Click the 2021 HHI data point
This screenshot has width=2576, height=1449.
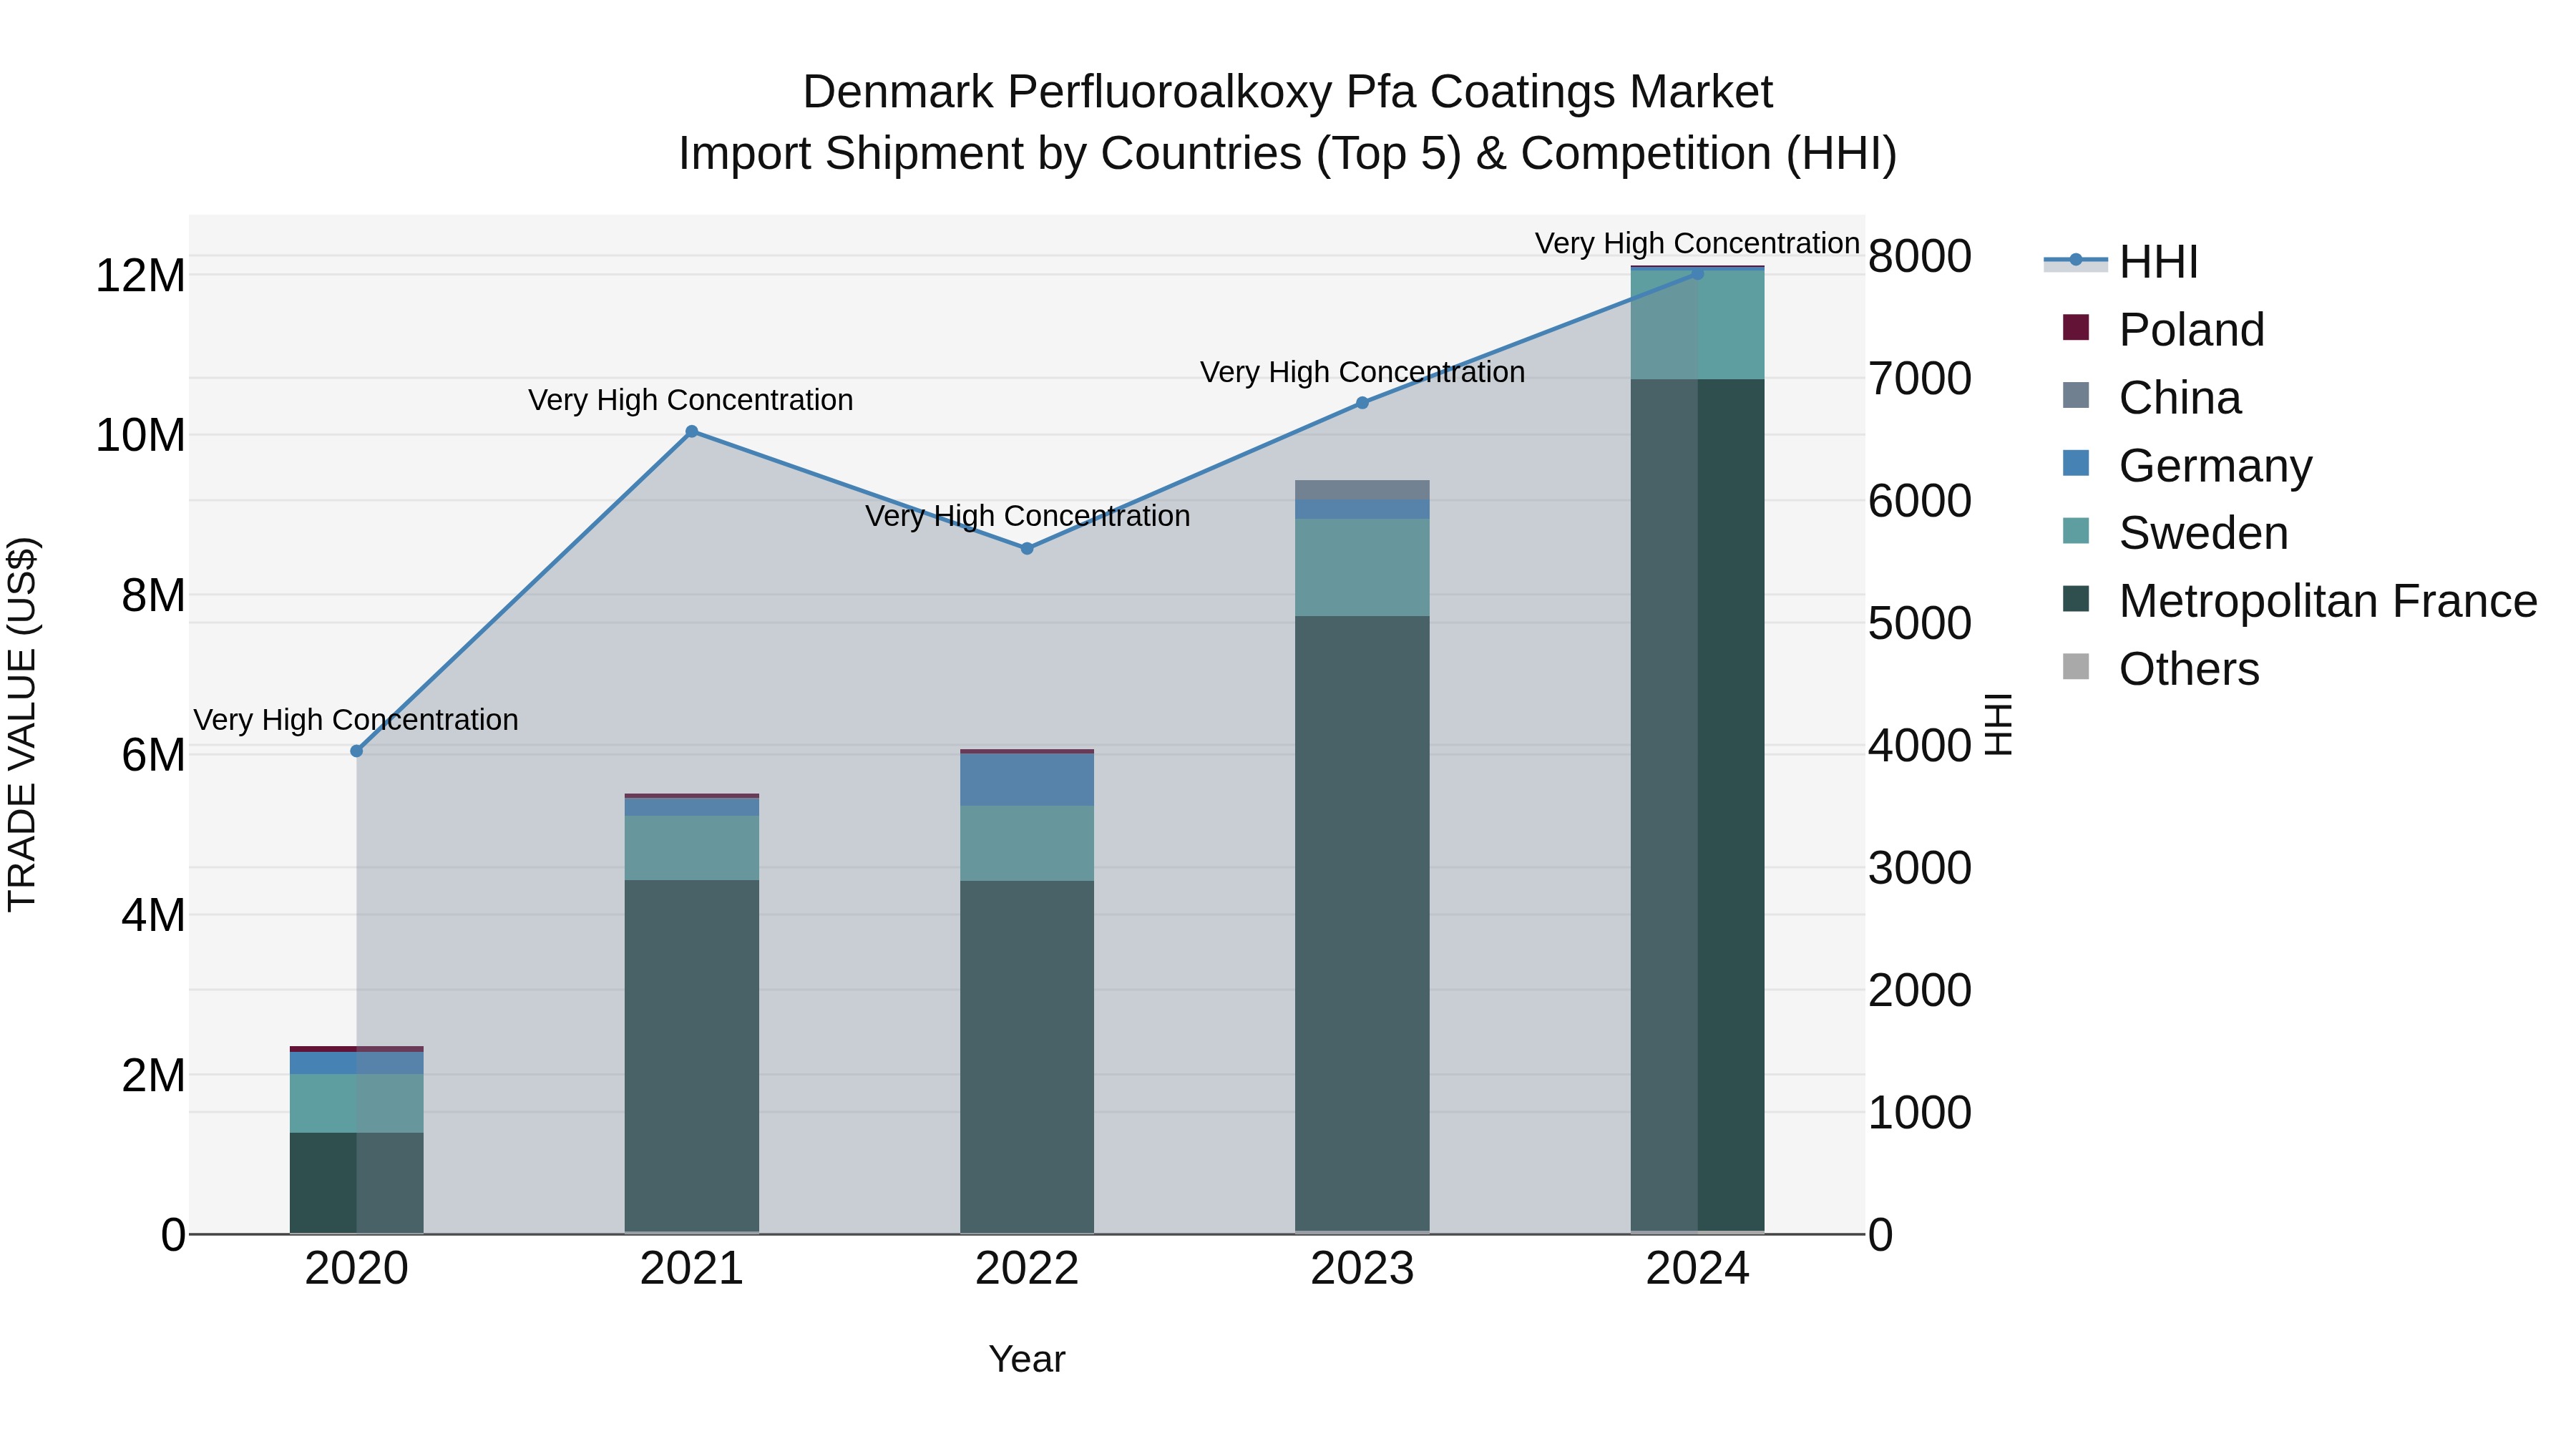pyautogui.click(x=692, y=432)
